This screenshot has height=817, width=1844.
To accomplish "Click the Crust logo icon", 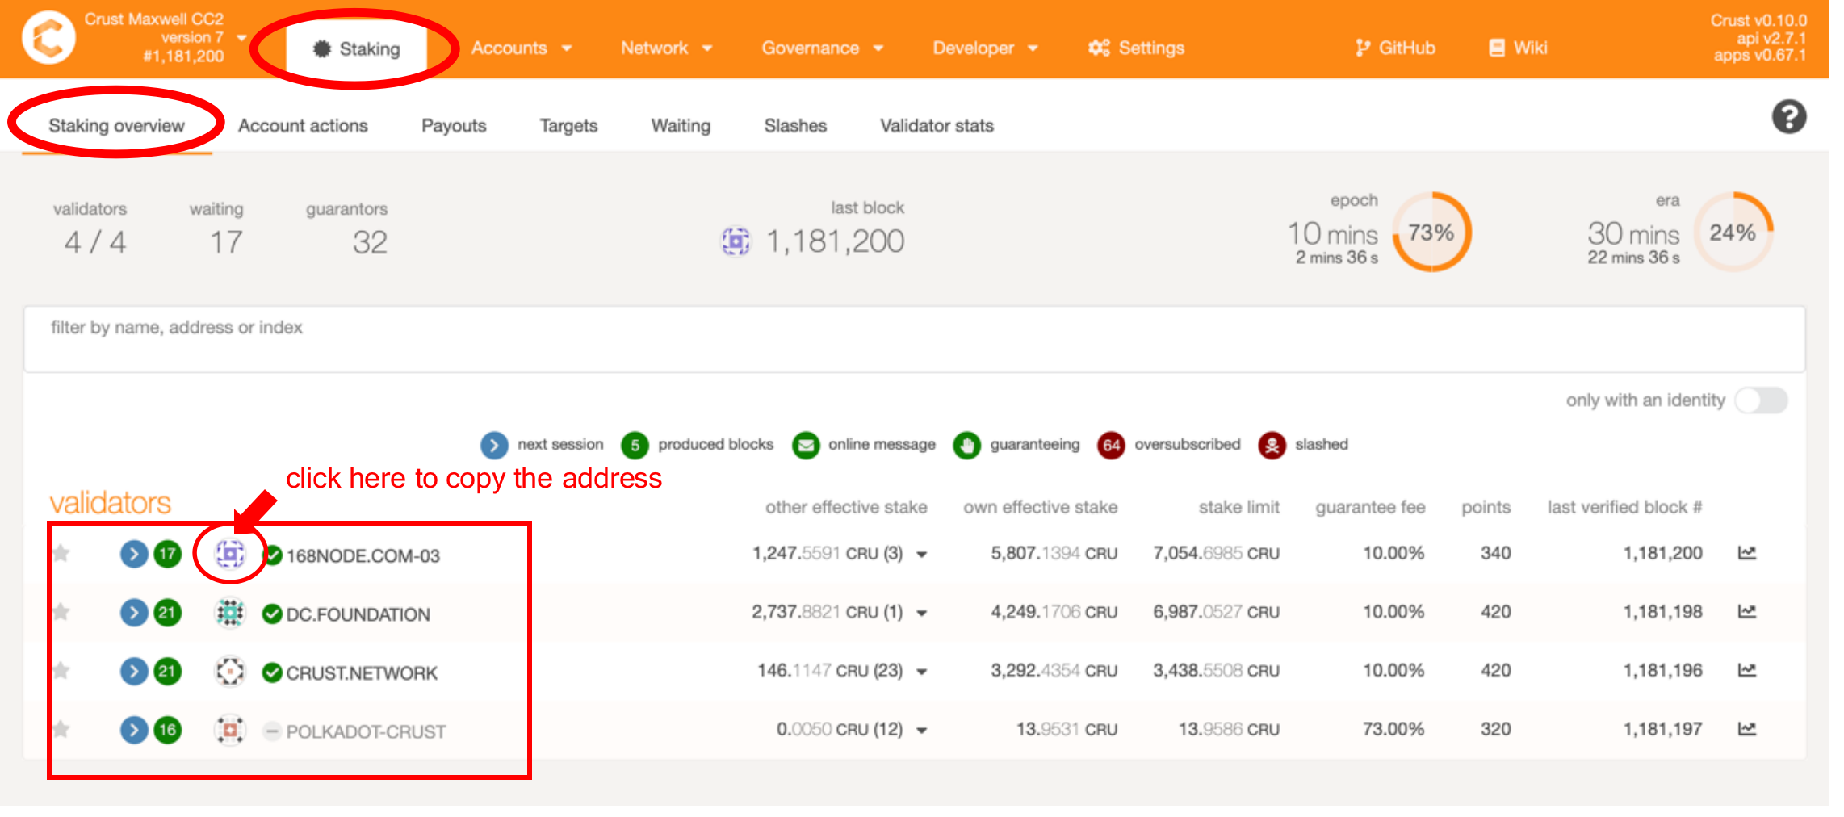I will (x=48, y=38).
